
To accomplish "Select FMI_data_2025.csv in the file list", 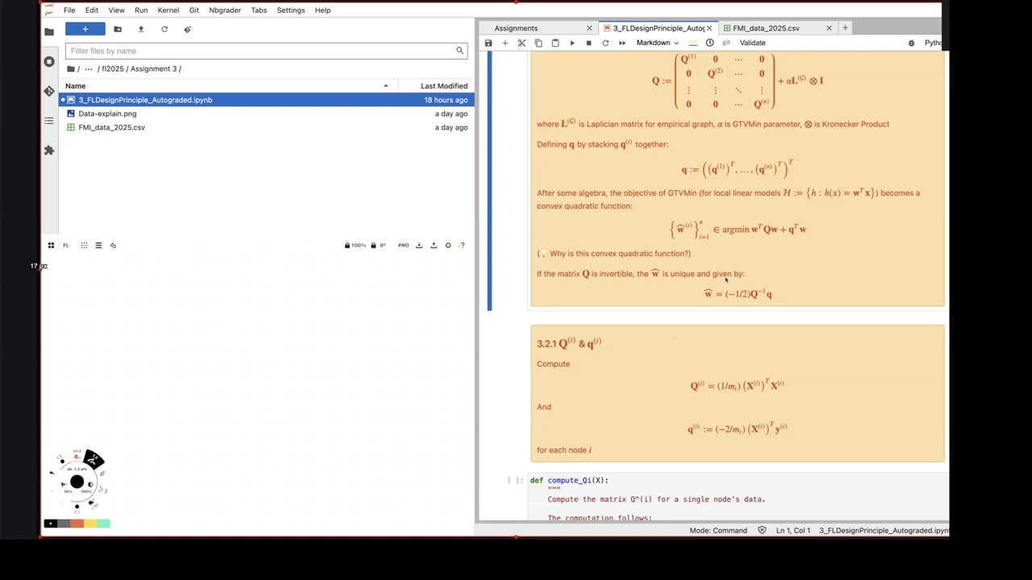I will point(266,127).
